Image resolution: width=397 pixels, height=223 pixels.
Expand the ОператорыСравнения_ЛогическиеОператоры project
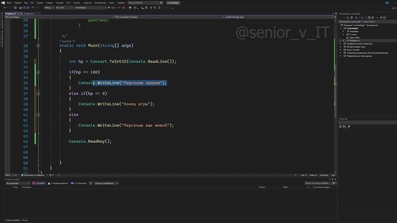[x=341, y=53]
